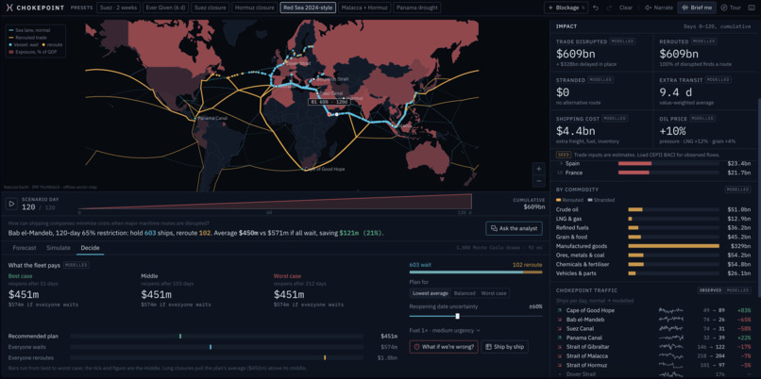Toggle the Suez - 2 weeks preset
This screenshot has height=379, width=761.
point(119,8)
